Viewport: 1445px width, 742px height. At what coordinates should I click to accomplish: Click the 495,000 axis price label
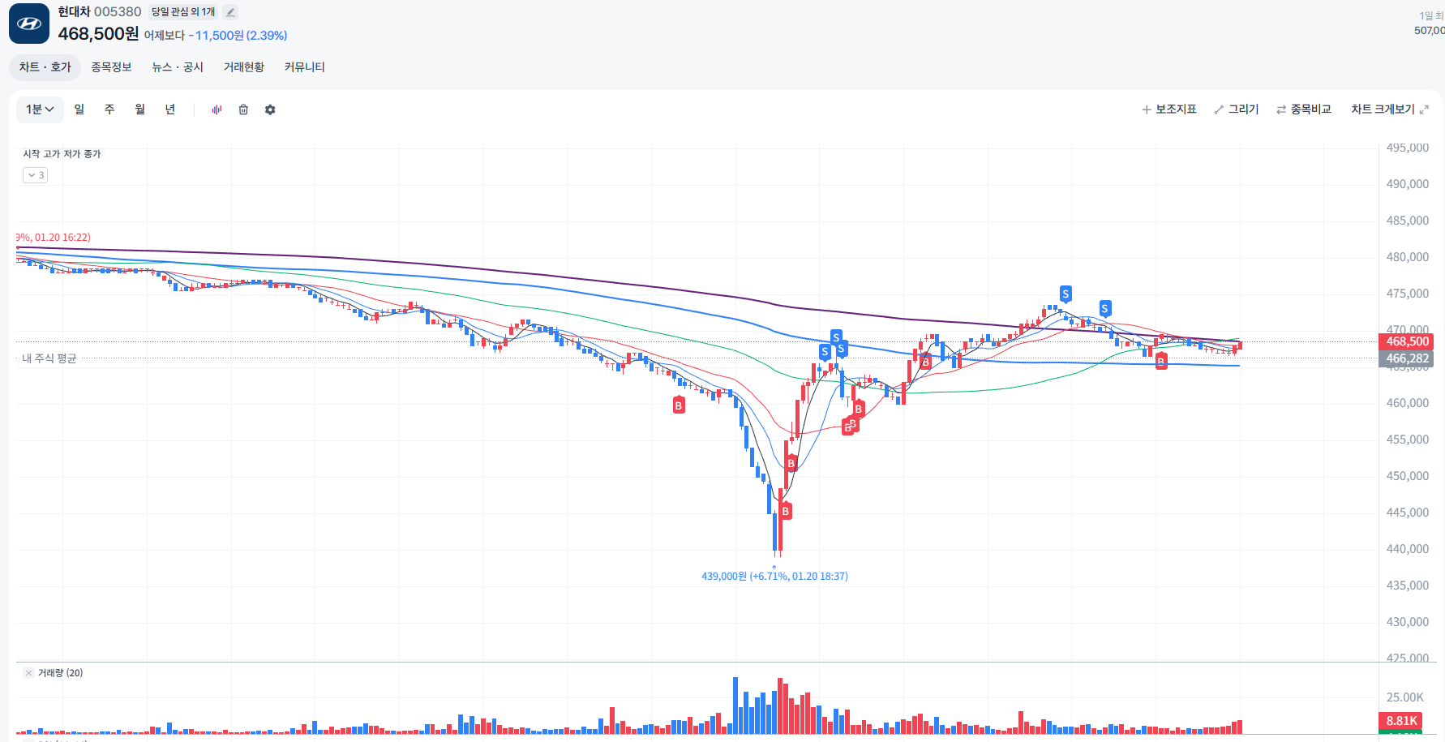(1407, 148)
